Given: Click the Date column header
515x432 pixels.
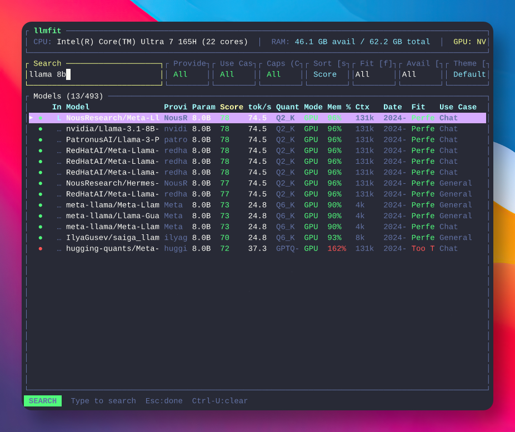Looking at the screenshot, I should [x=392, y=107].
